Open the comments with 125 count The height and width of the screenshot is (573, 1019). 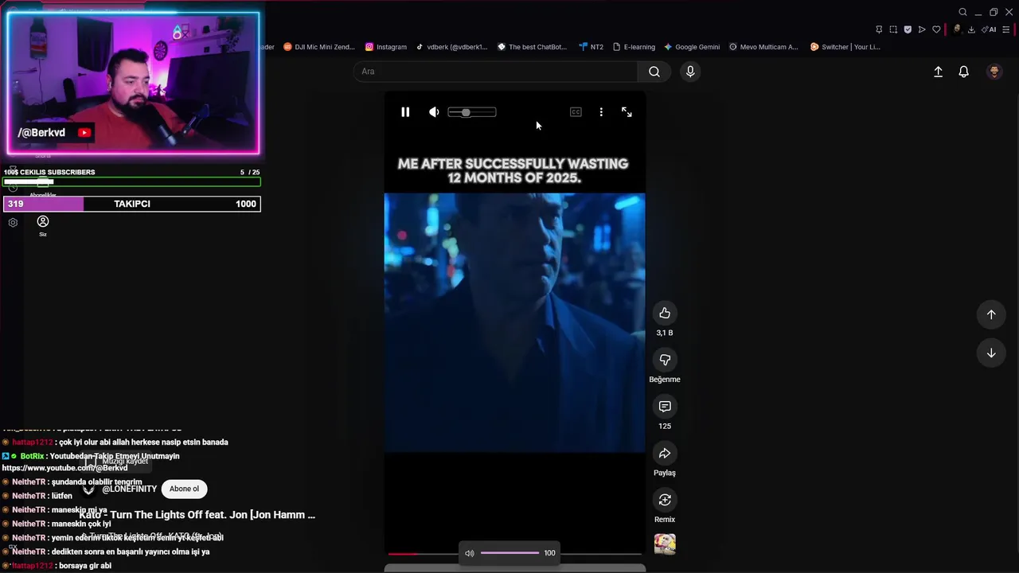pyautogui.click(x=665, y=407)
